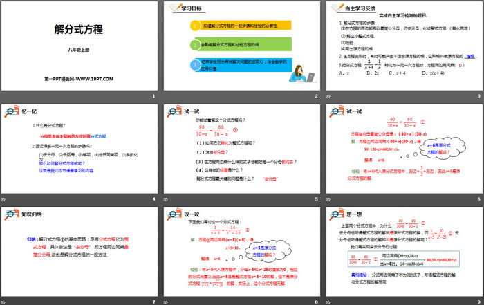The image size is (484, 305).
Task: Click animation star icon under slide 7
Action: coord(3,302)
